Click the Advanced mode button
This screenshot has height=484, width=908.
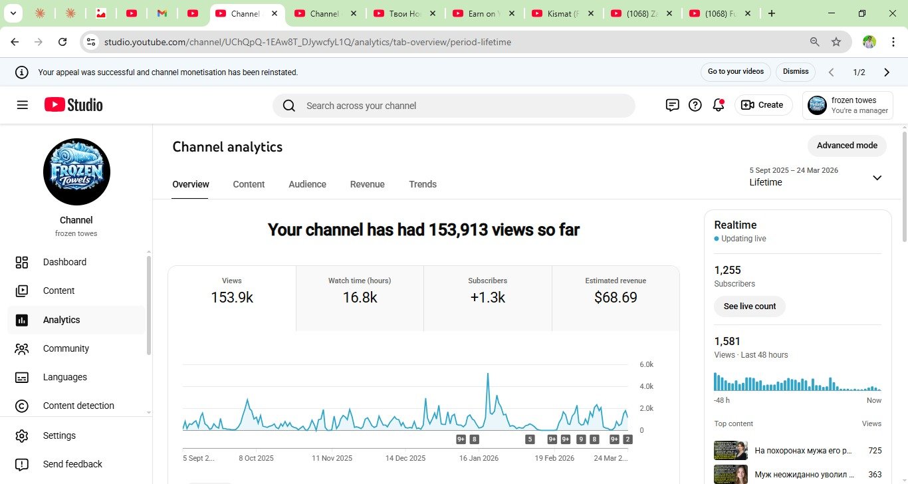tap(846, 146)
